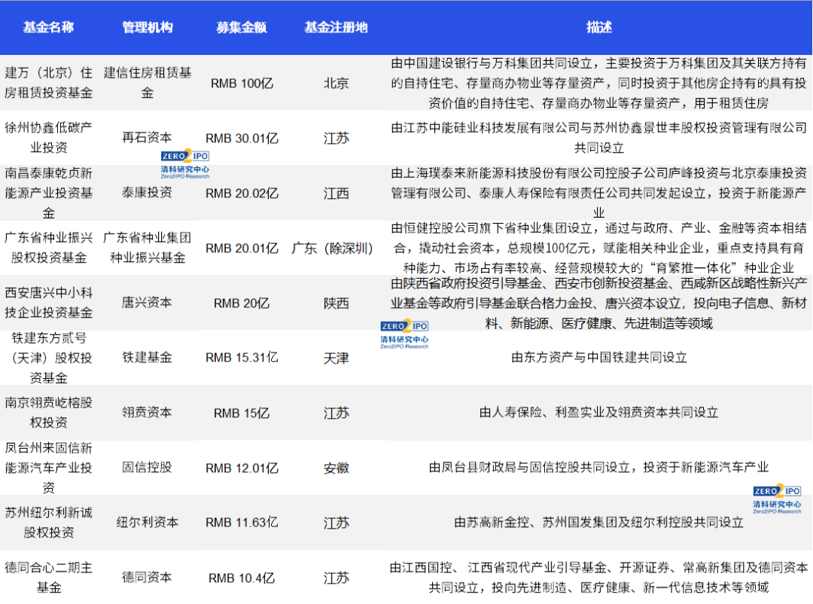This screenshot has width=813, height=604.
Task: Click the amount RMB 15亿
Action: coord(242,413)
